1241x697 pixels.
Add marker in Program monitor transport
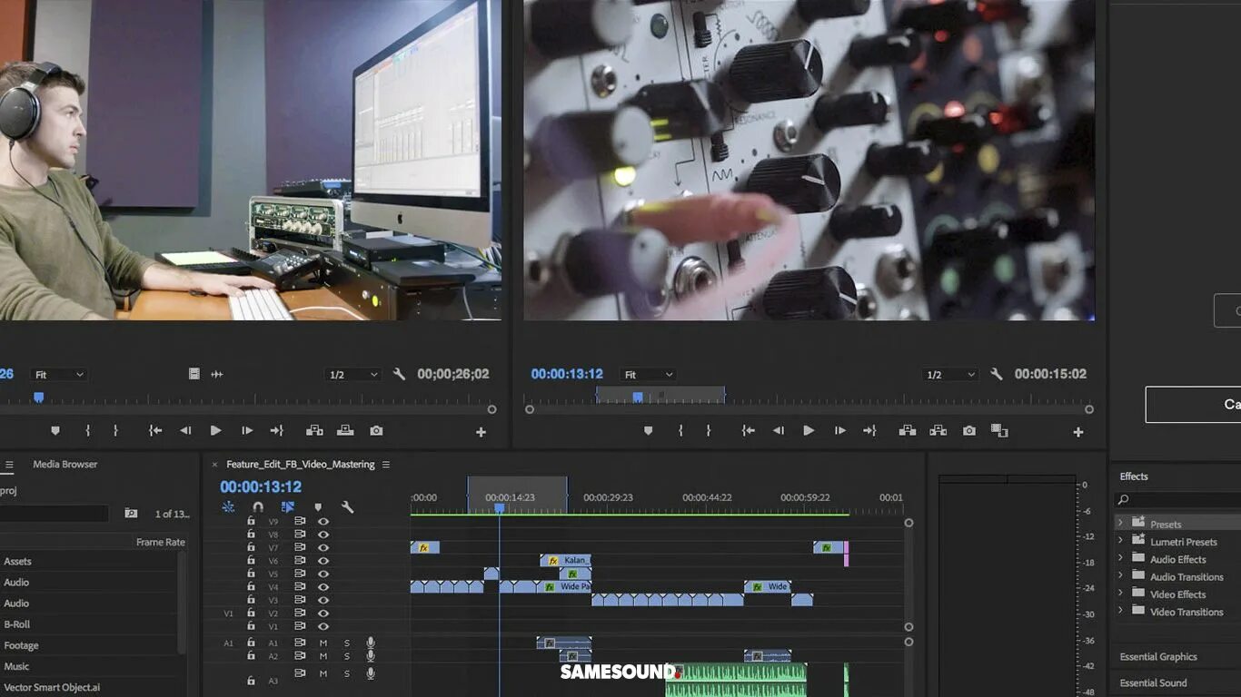pos(648,431)
